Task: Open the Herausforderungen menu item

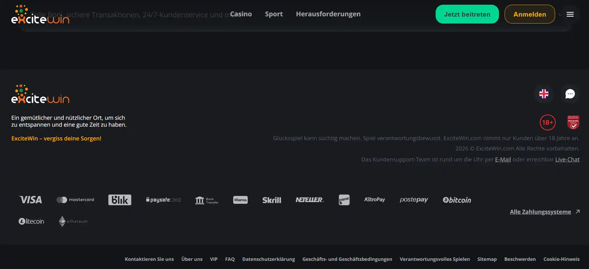Action: [328, 14]
